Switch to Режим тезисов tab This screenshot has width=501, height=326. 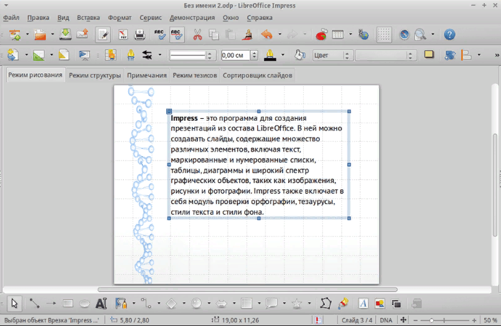pyautogui.click(x=195, y=75)
